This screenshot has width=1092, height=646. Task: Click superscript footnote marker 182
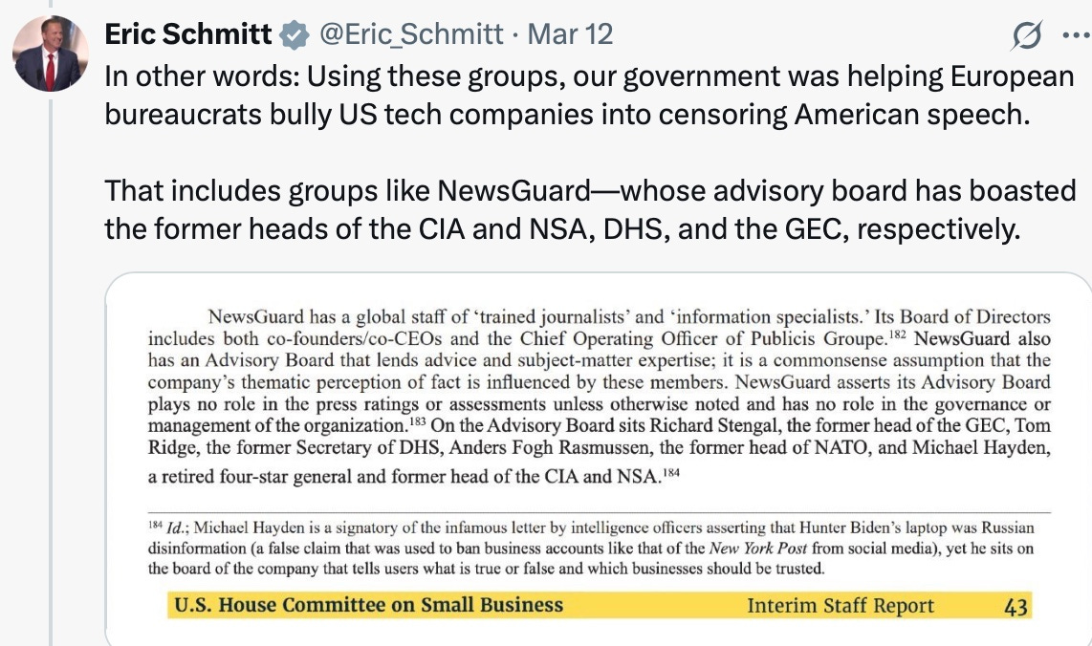click(897, 334)
